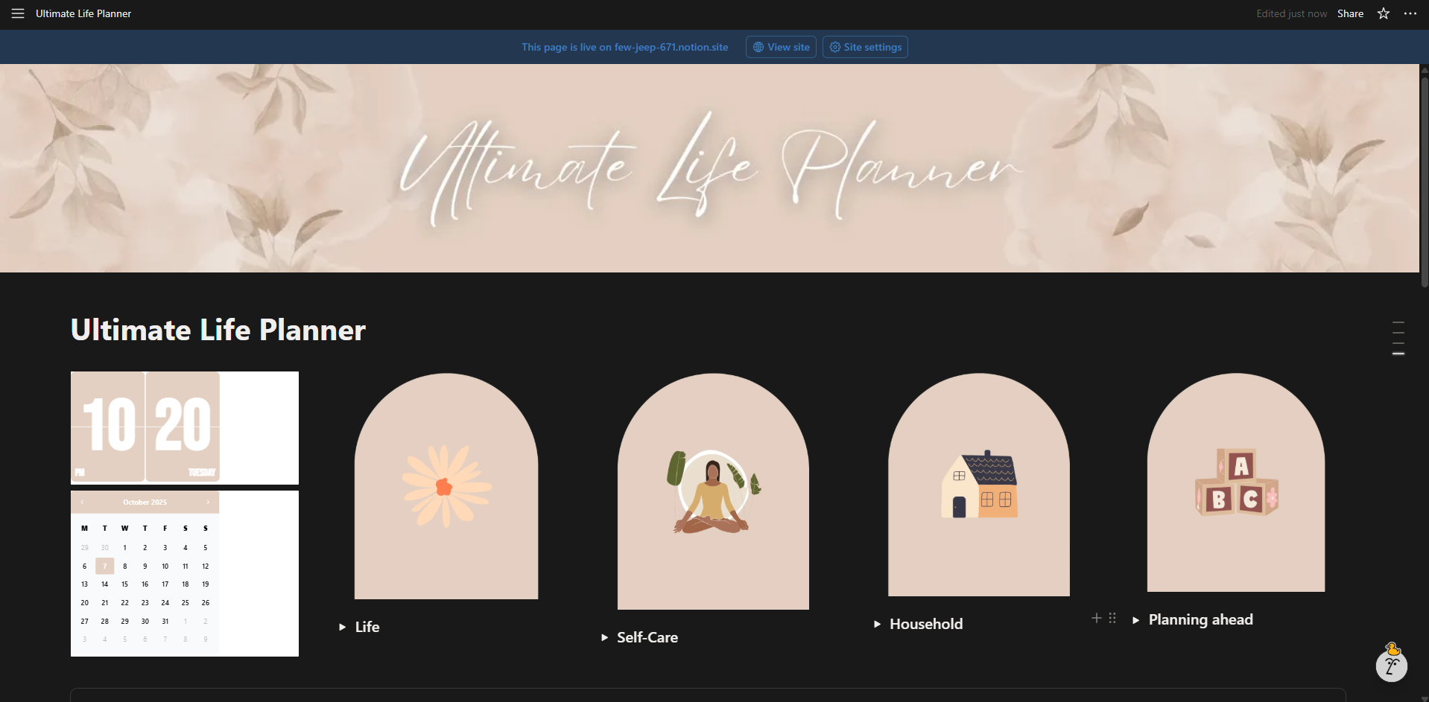Click the View site button
This screenshot has height=702, width=1429.
(781, 47)
